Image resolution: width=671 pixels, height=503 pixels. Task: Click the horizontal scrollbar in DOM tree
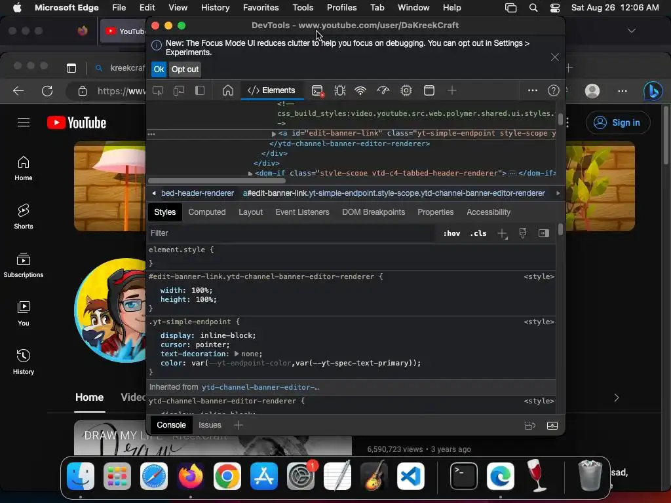[x=216, y=181]
